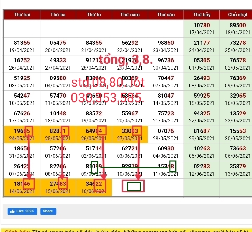Select result 35879 dated 13/06/2021
Viewport: 252px width, 232px height.
pyautogui.click(x=238, y=170)
